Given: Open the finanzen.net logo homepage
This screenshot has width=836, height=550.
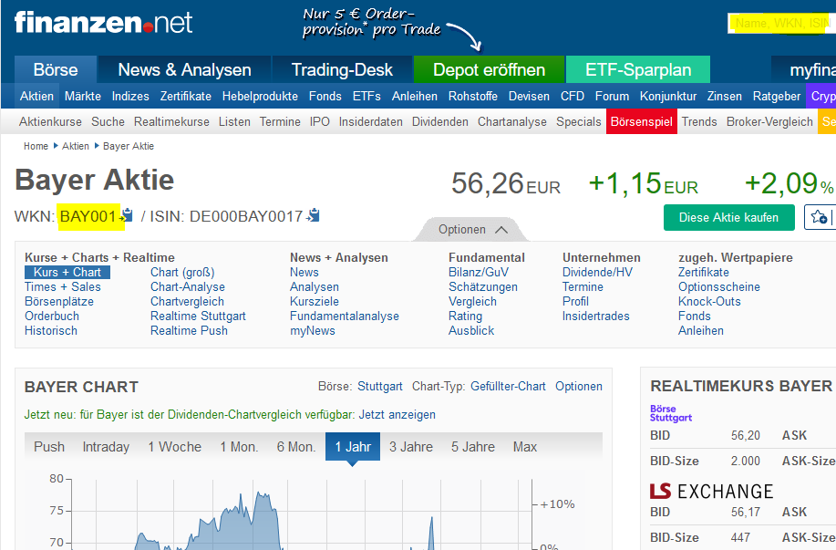Looking at the screenshot, I should pyautogui.click(x=103, y=23).
